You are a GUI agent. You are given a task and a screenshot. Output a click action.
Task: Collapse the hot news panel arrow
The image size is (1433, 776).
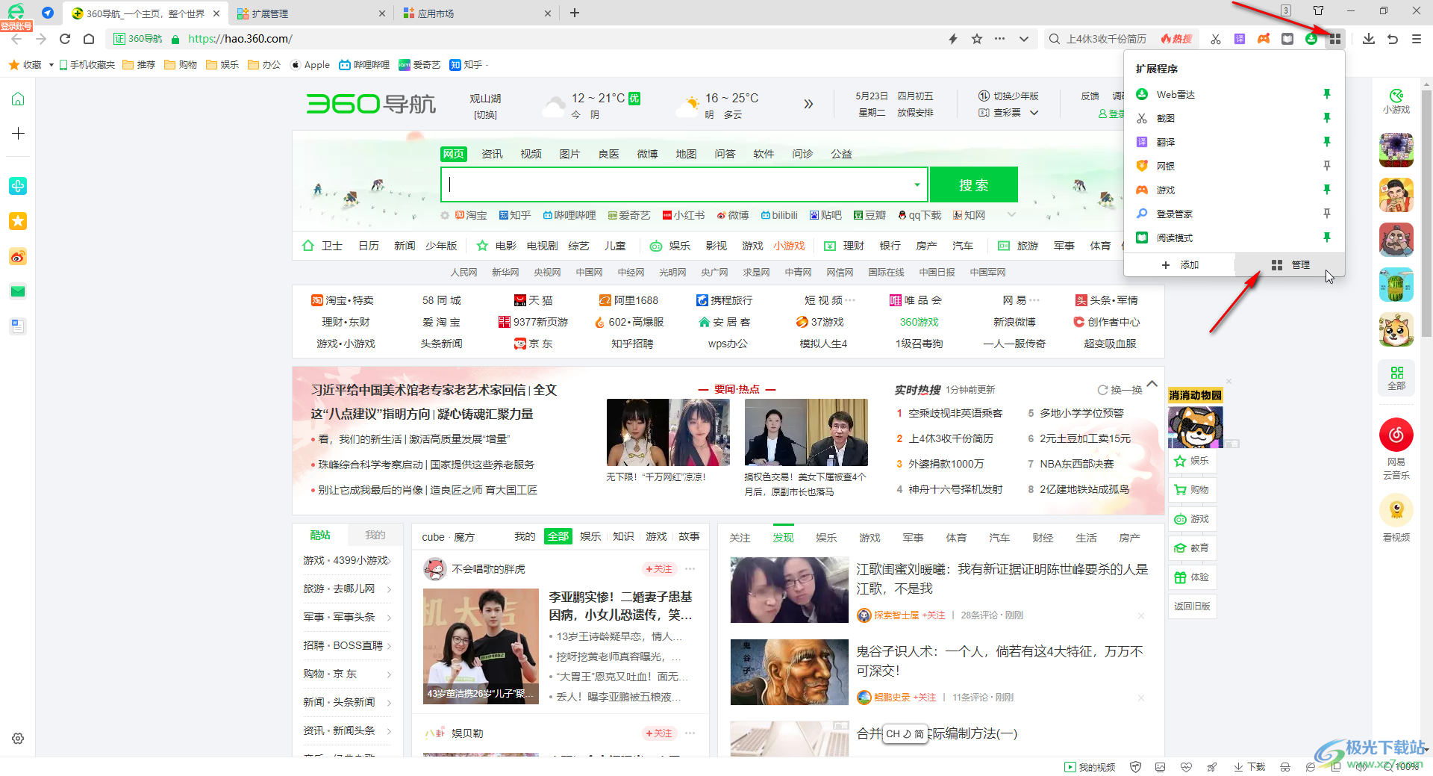click(1152, 384)
